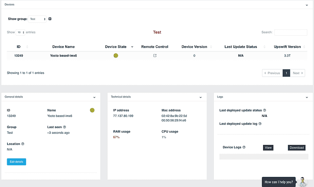Click help icon next to Last seen
The height and width of the screenshot is (187, 314).
pyautogui.click(x=64, y=127)
